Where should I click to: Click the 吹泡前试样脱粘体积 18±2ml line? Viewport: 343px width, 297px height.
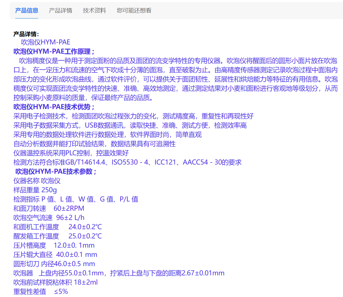coord(56,282)
